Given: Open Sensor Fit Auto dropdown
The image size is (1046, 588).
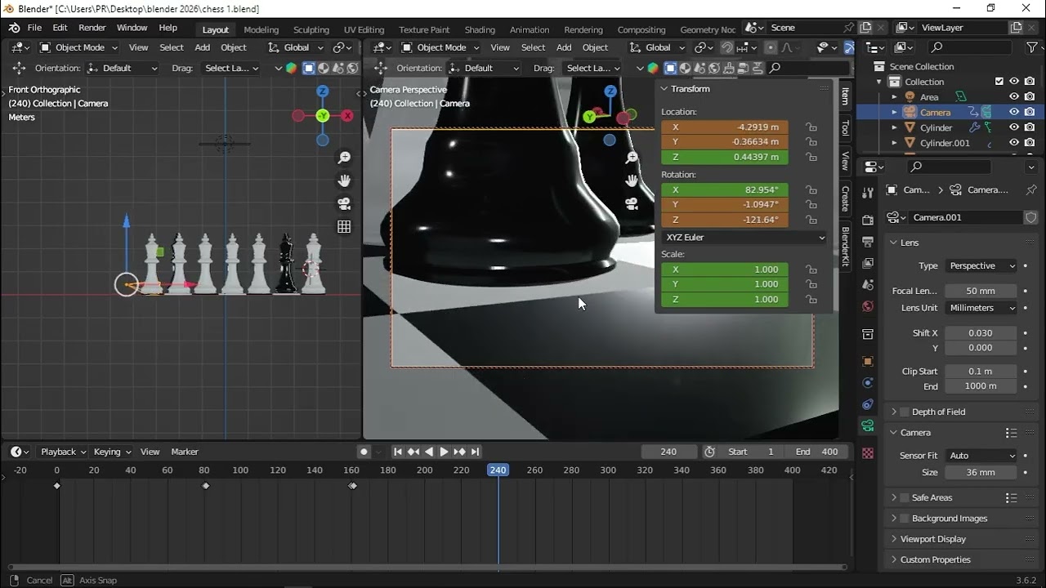Looking at the screenshot, I should 981,456.
